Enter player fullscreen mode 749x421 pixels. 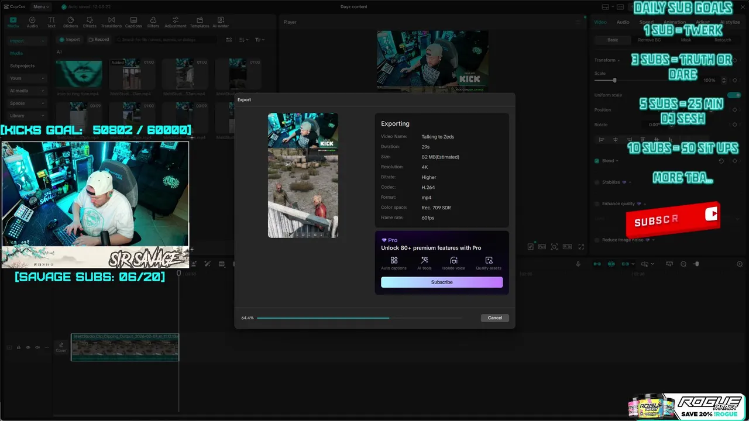(581, 247)
